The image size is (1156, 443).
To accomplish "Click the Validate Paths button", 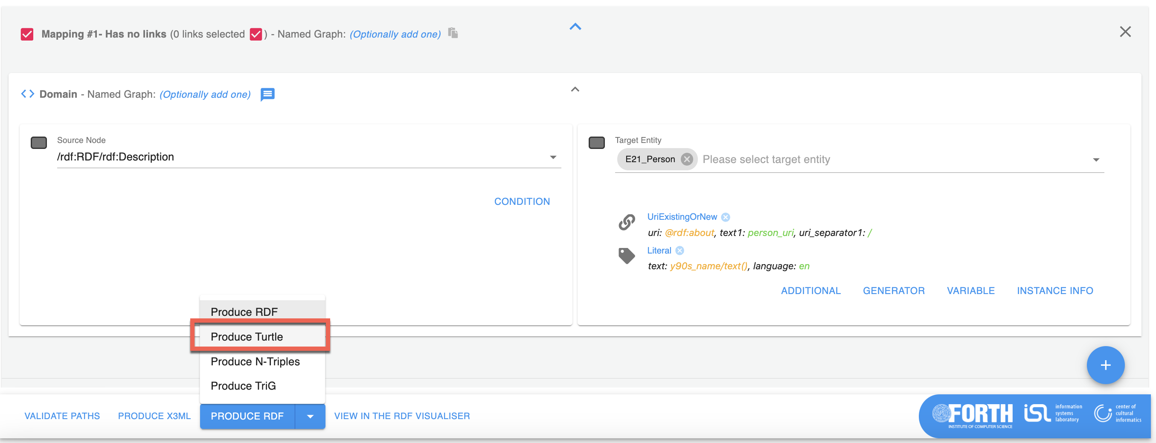I will (x=62, y=416).
